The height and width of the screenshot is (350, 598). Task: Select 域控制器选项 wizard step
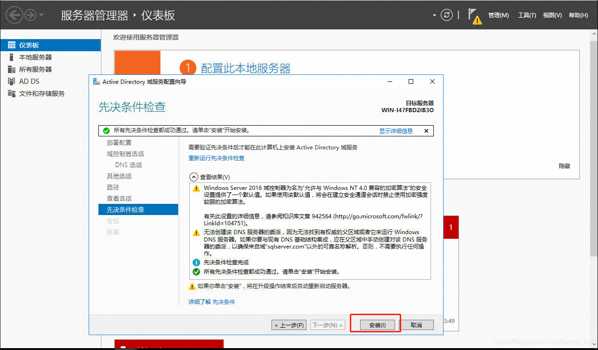click(x=125, y=154)
